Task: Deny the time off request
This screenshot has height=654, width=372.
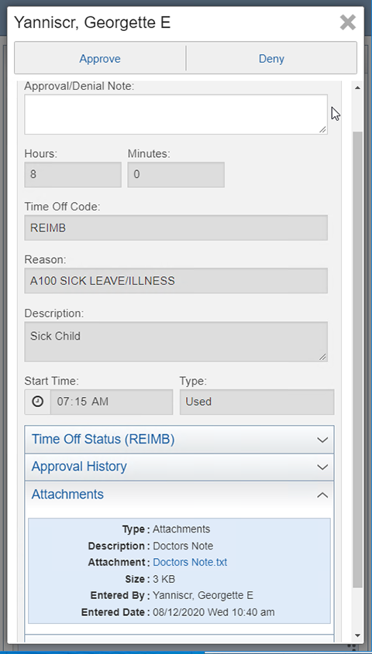Action: click(271, 58)
